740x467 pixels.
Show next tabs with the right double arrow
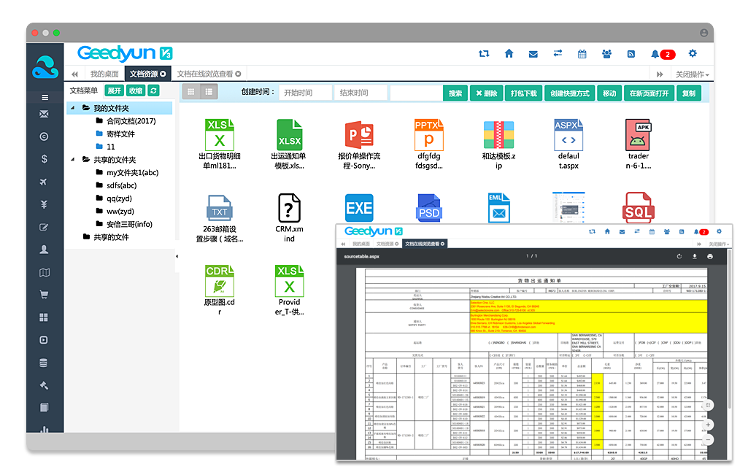(660, 74)
